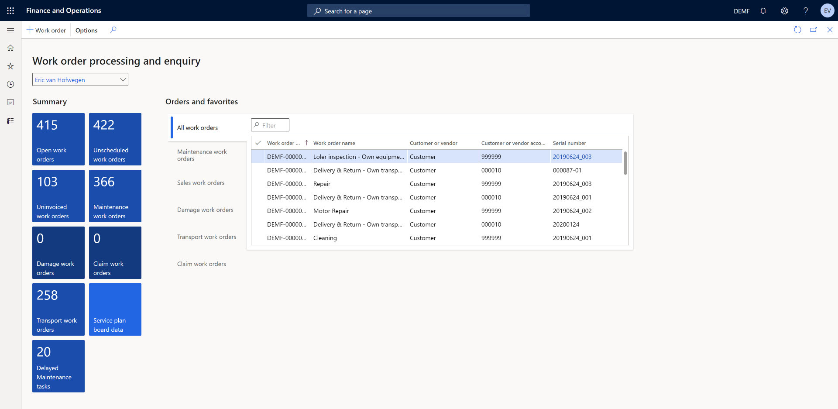Screen dimensions: 838x409
Task: Click the Search for a page box
Action: (x=419, y=11)
